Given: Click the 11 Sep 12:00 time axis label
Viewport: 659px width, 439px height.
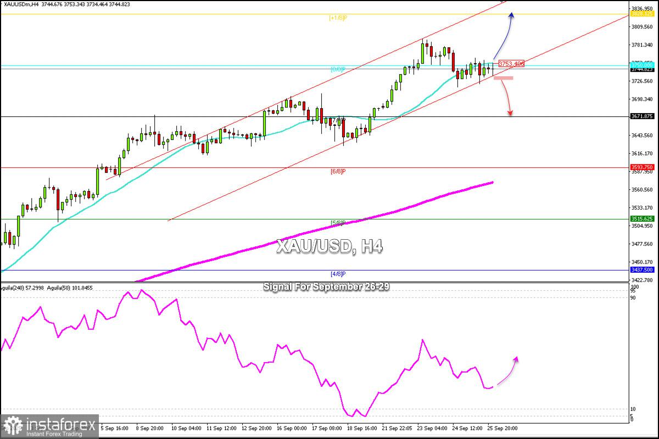Looking at the screenshot, I should [x=222, y=428].
